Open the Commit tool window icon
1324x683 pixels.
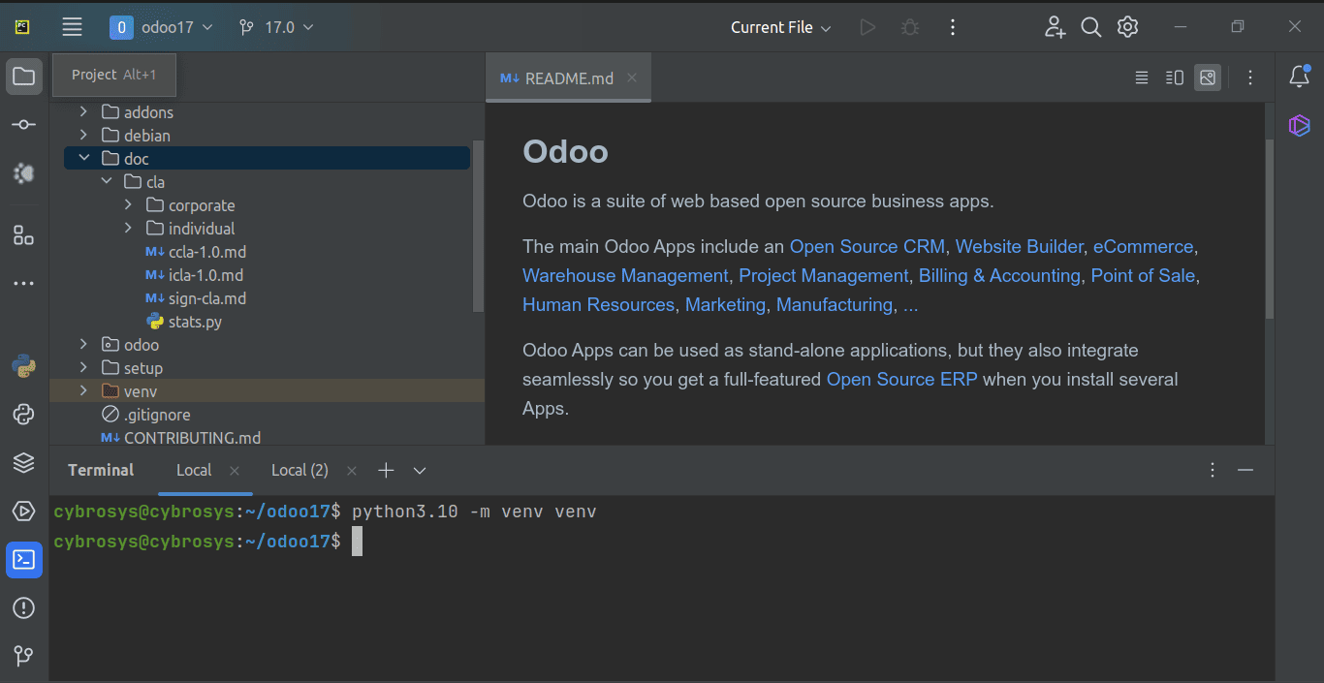23,124
